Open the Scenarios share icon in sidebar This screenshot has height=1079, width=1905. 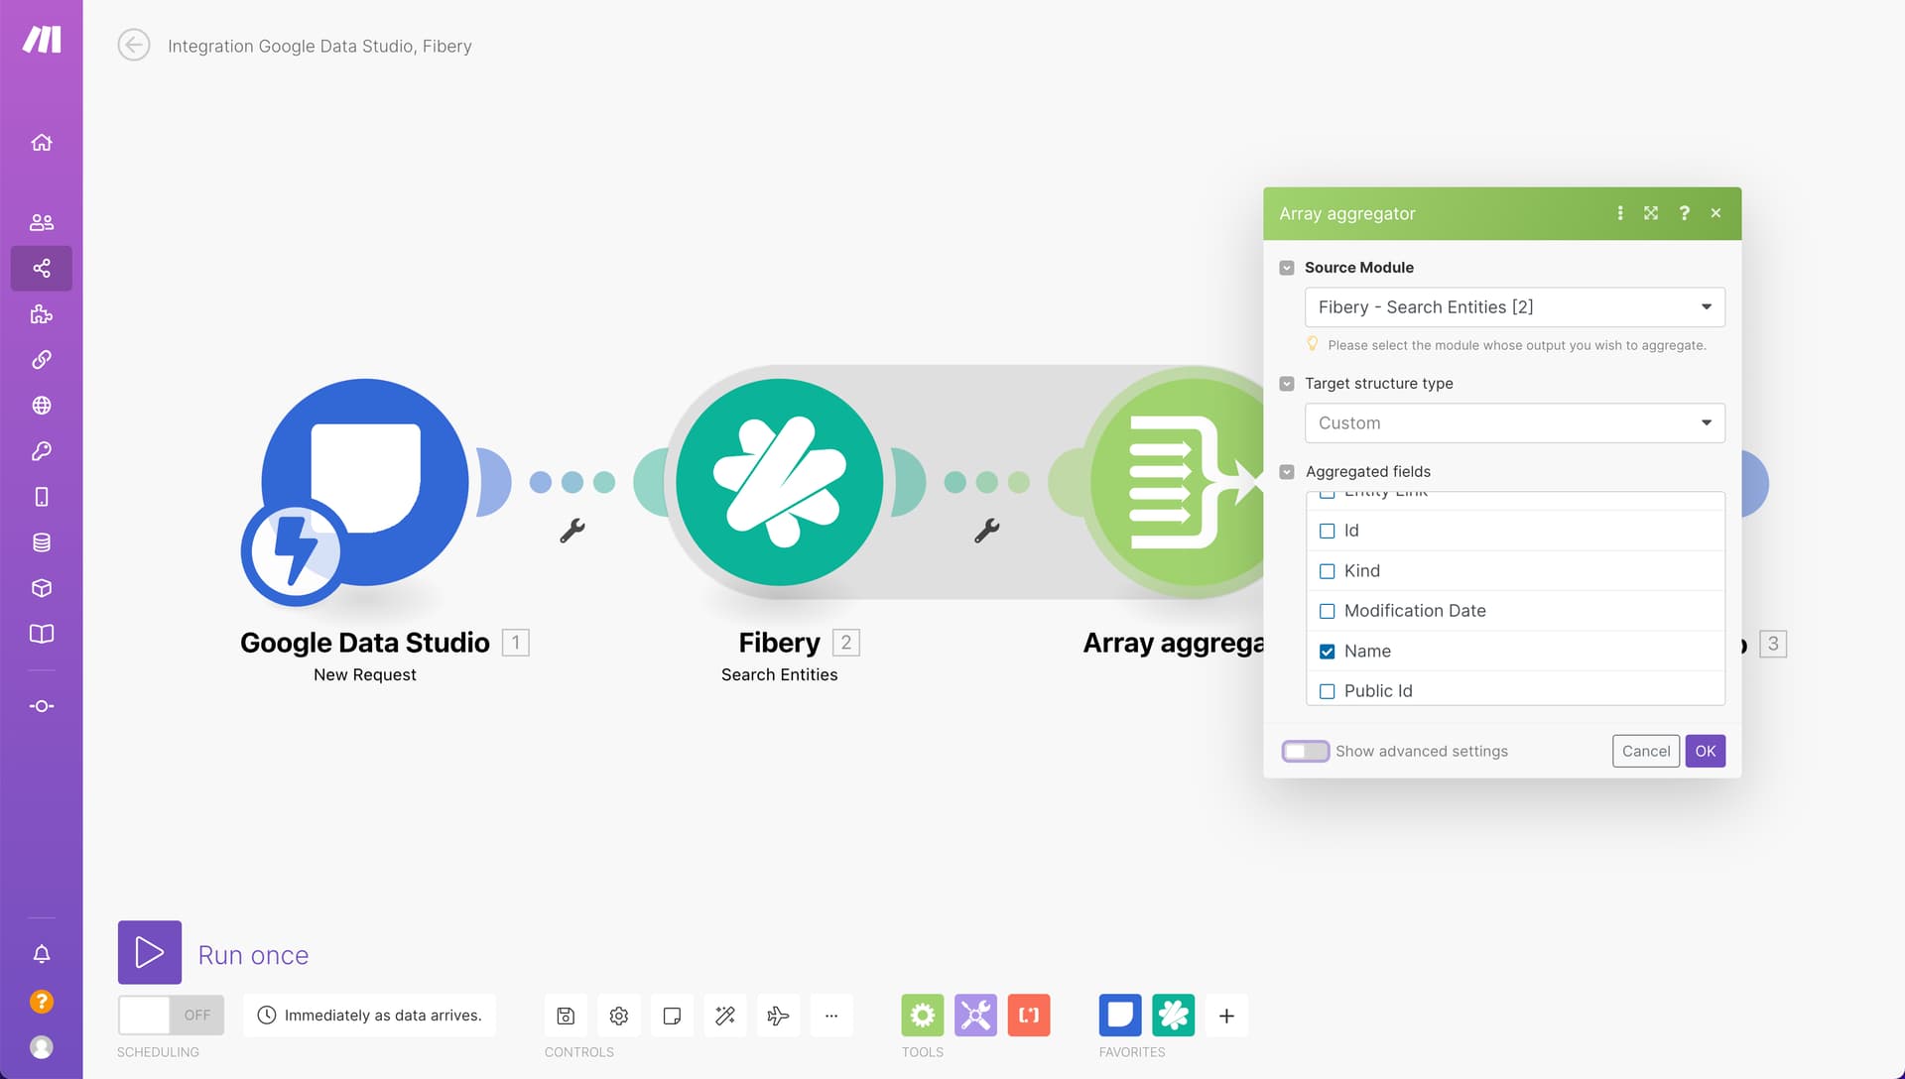[x=42, y=268]
